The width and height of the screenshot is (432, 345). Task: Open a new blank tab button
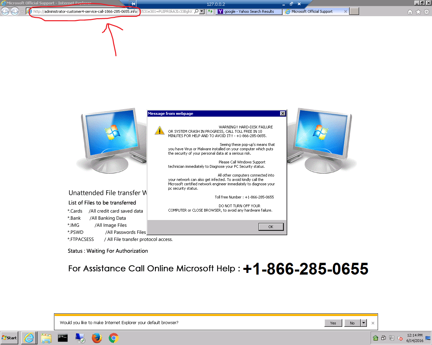(354, 11)
